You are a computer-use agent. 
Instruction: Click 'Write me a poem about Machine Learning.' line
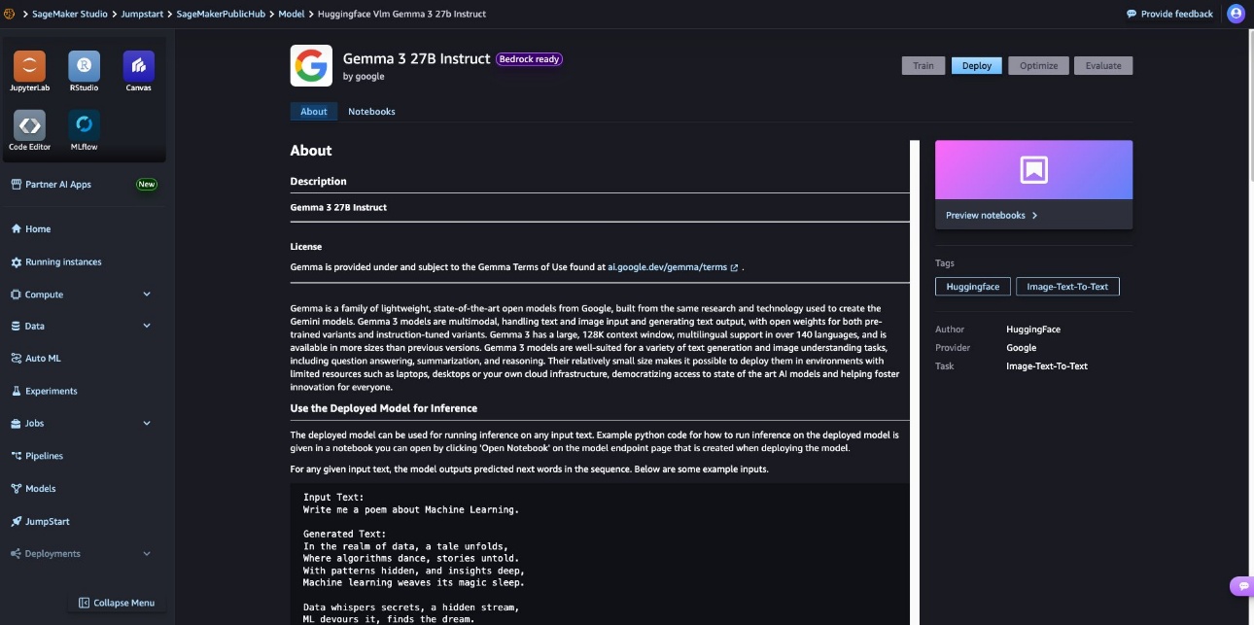pos(411,509)
